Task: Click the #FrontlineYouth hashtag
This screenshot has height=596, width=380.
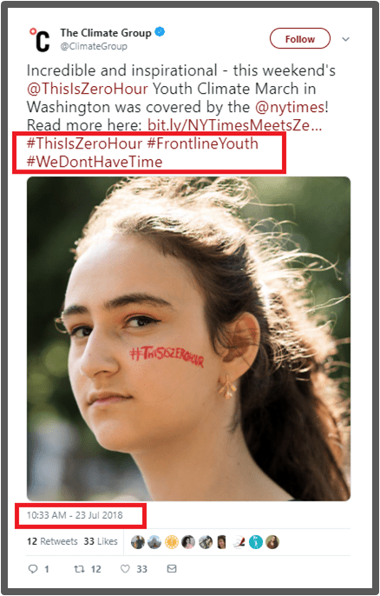Action: coord(202,143)
